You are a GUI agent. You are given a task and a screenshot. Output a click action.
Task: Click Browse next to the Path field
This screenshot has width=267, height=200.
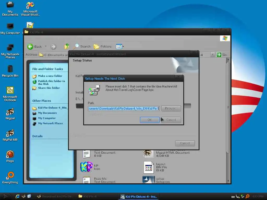coord(171,108)
